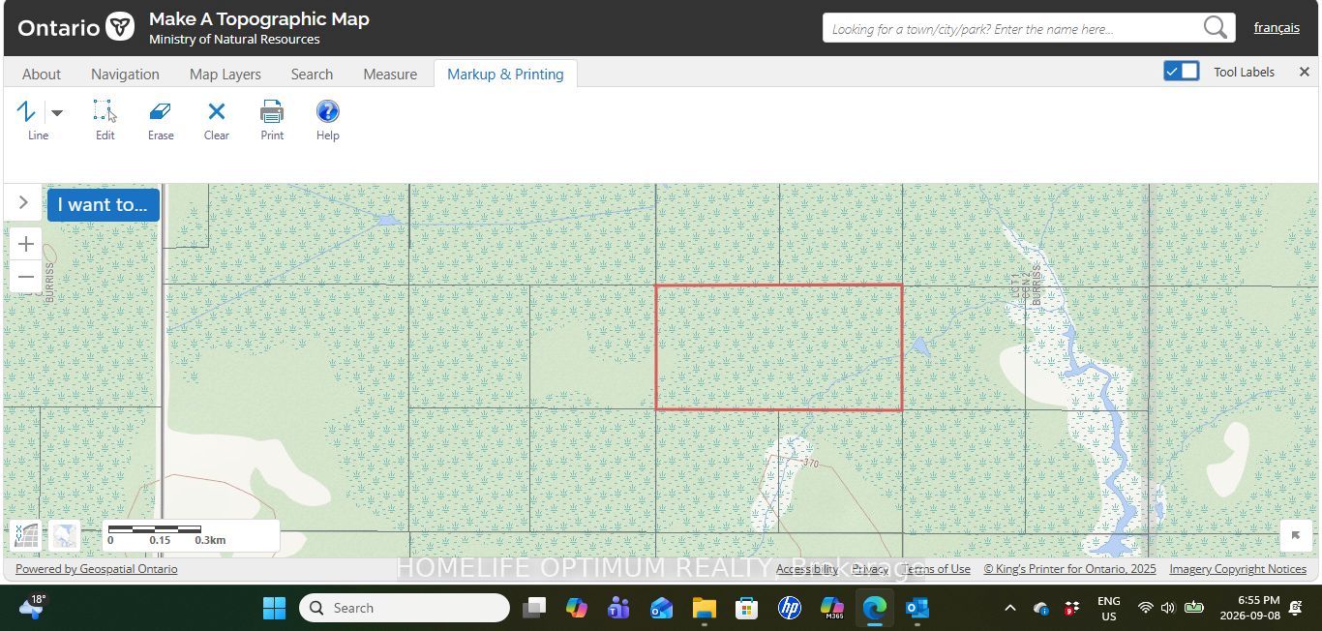Open the weather widget on taskbar

point(31,607)
